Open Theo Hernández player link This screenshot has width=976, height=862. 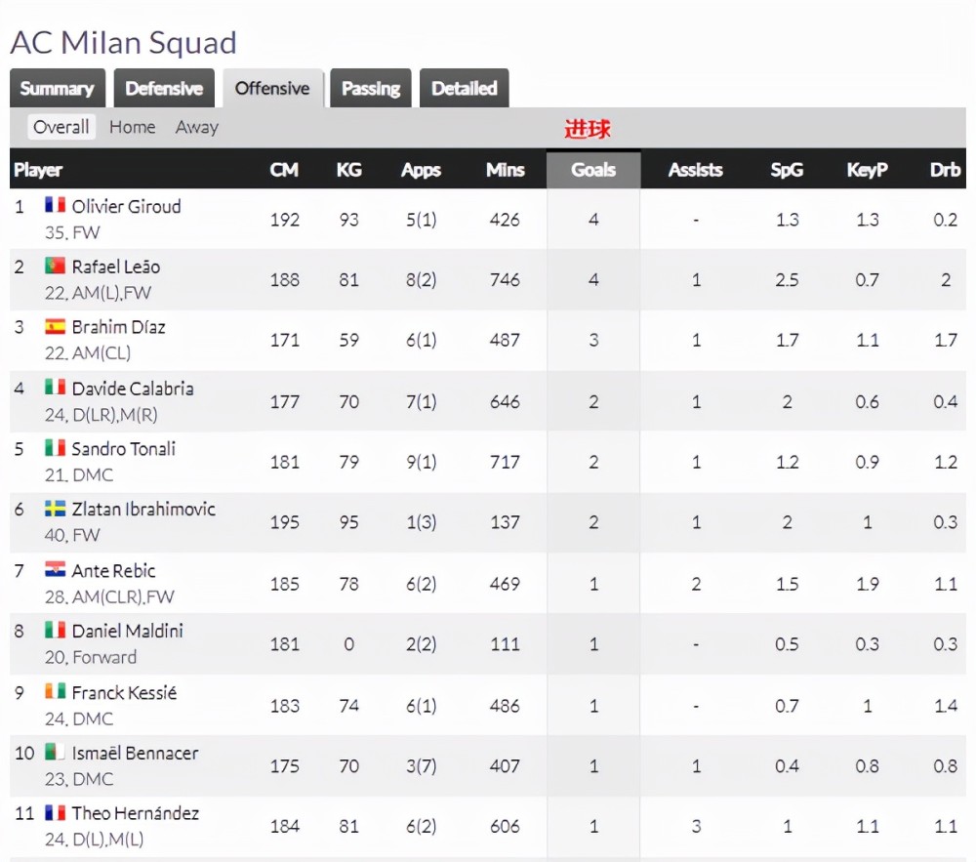pyautogui.click(x=135, y=813)
